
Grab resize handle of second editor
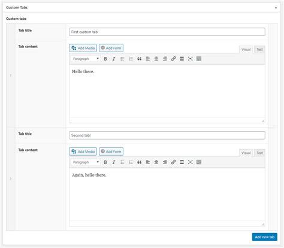click(263, 224)
